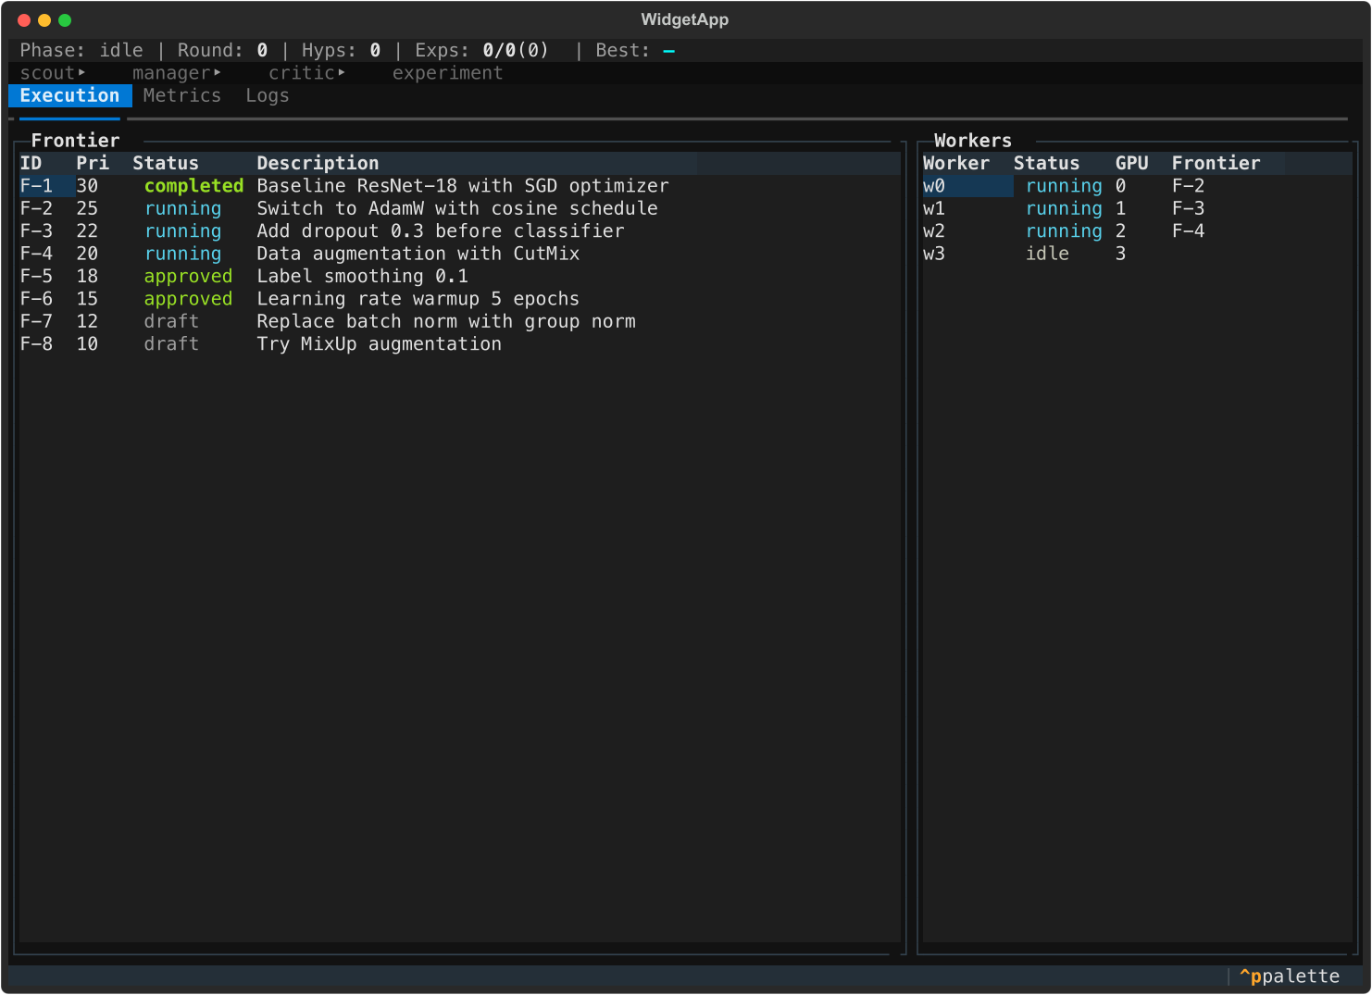Click the Workers table Frontier header
This screenshot has height=995, width=1372.
(1216, 163)
